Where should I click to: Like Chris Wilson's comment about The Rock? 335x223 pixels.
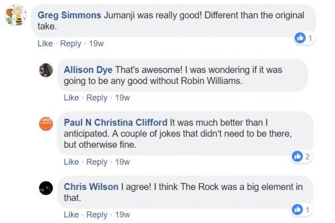click(x=71, y=215)
